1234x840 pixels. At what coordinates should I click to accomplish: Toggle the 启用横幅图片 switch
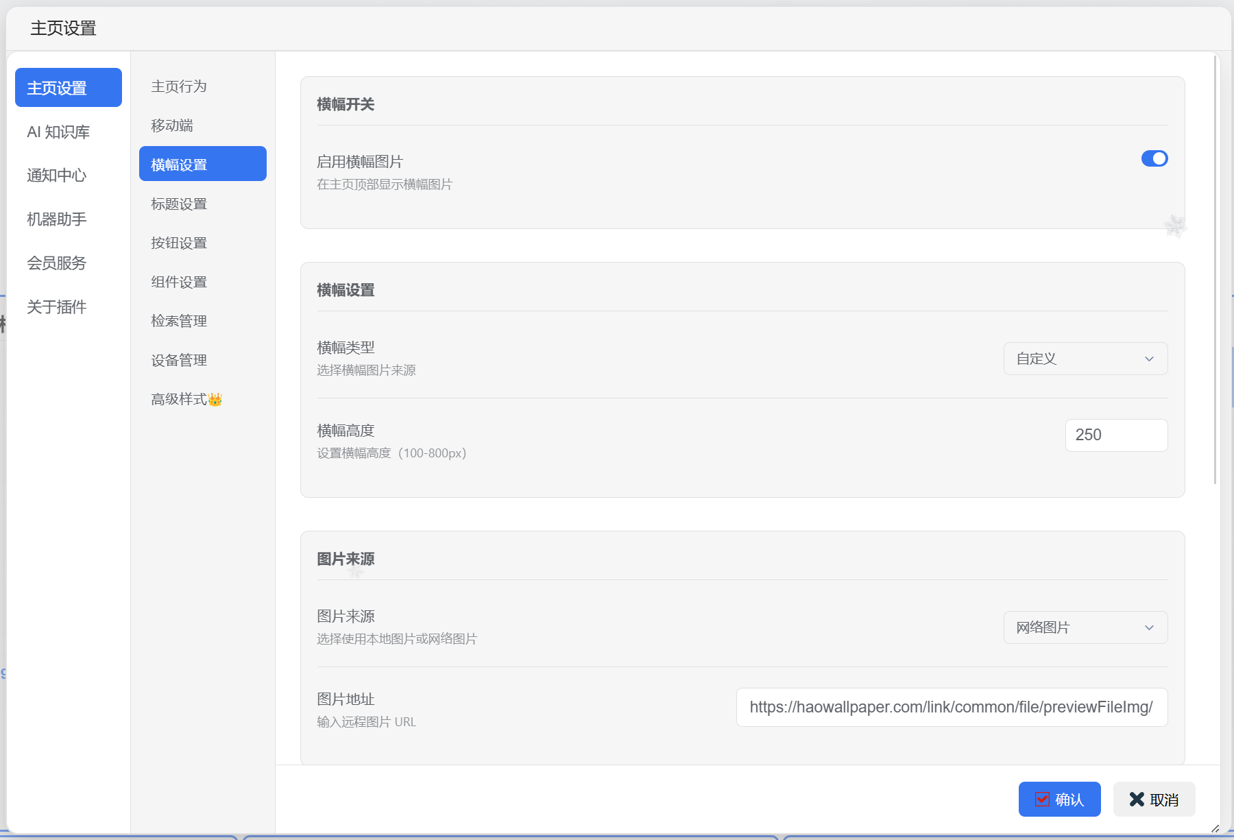1154,158
